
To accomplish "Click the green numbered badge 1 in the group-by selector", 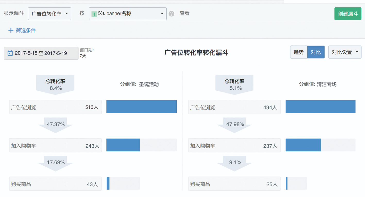I will tap(94, 14).
